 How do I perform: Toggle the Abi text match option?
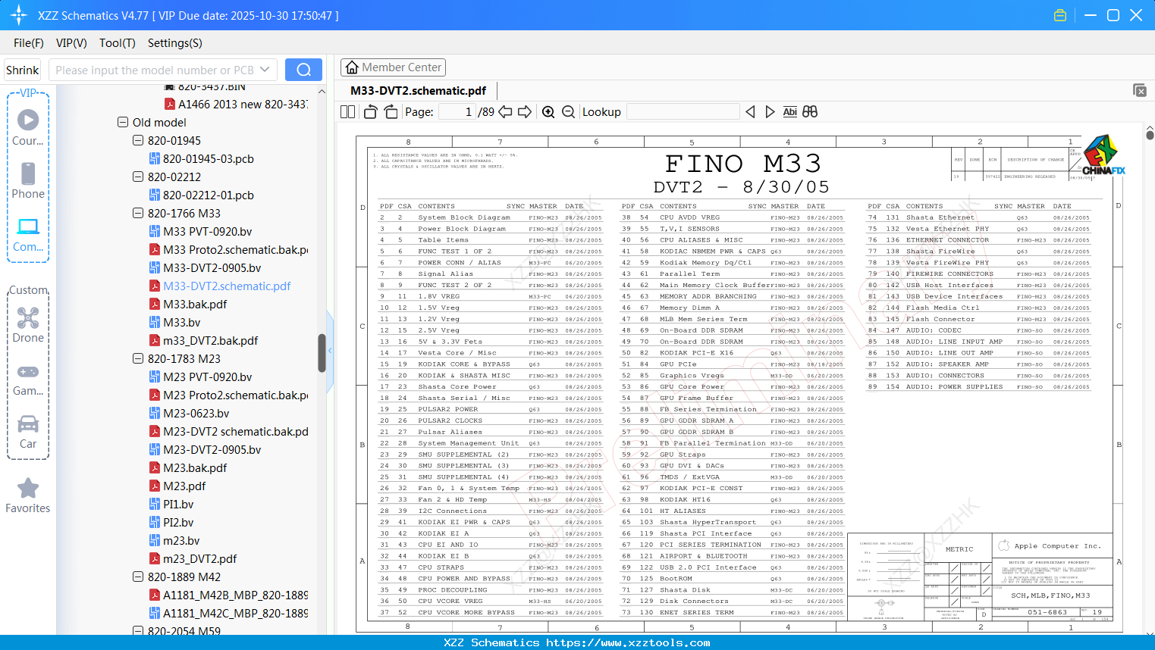click(789, 112)
